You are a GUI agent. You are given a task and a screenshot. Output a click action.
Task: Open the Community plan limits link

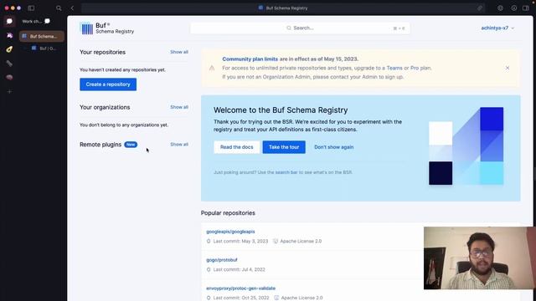pos(250,59)
